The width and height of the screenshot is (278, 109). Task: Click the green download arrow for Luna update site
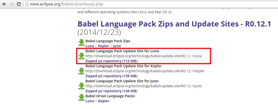coord(81,56)
